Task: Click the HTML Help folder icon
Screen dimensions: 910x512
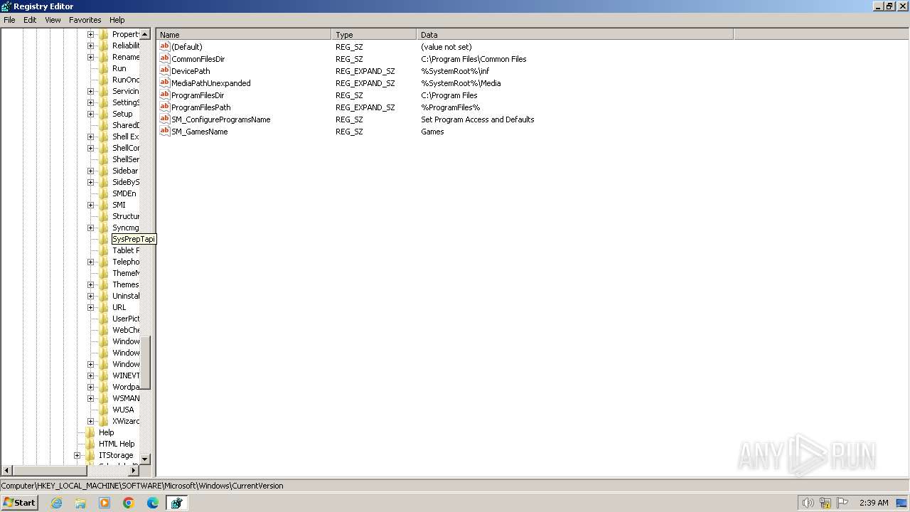Action: tap(90, 444)
